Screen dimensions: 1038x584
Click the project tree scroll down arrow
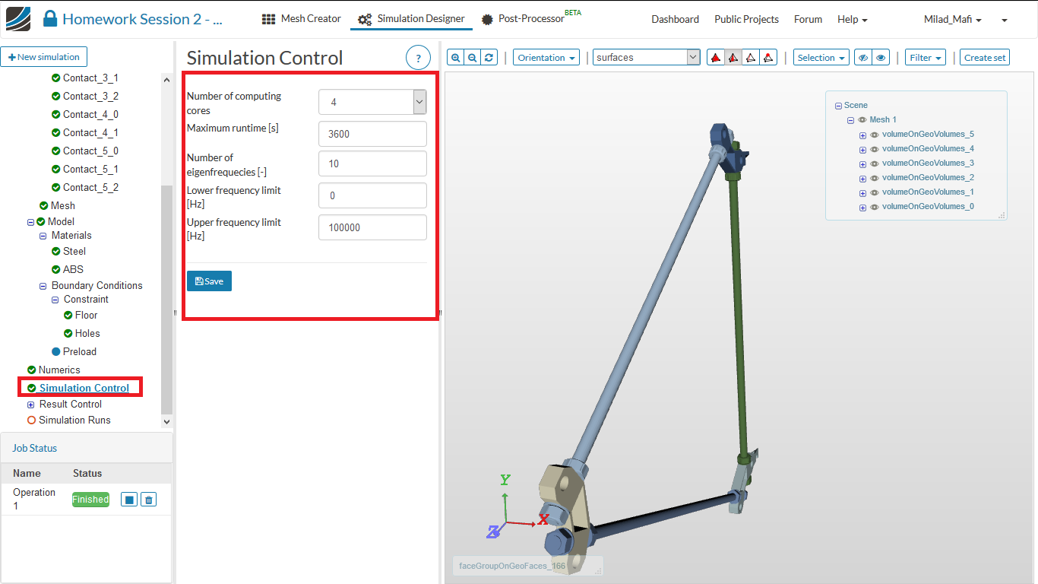(167, 421)
